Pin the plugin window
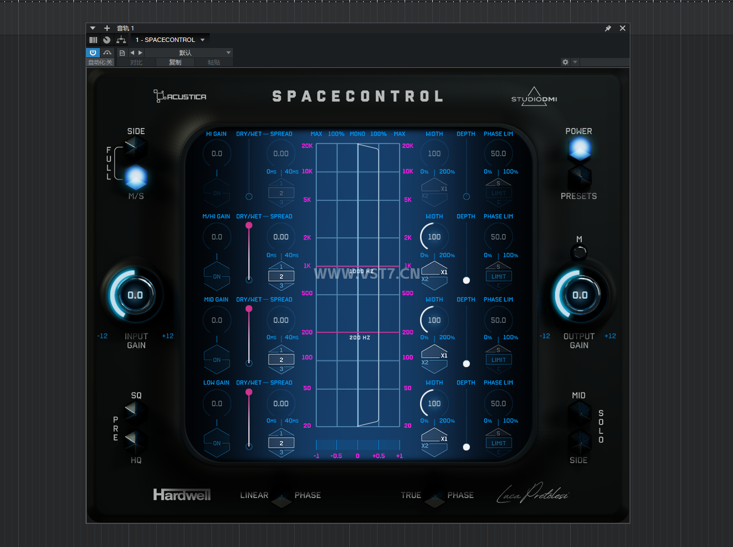 pyautogui.click(x=608, y=28)
